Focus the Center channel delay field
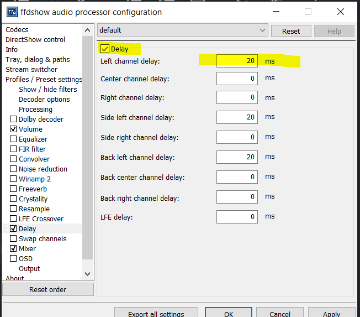Screen dimensions: 360x317 (x=237, y=79)
